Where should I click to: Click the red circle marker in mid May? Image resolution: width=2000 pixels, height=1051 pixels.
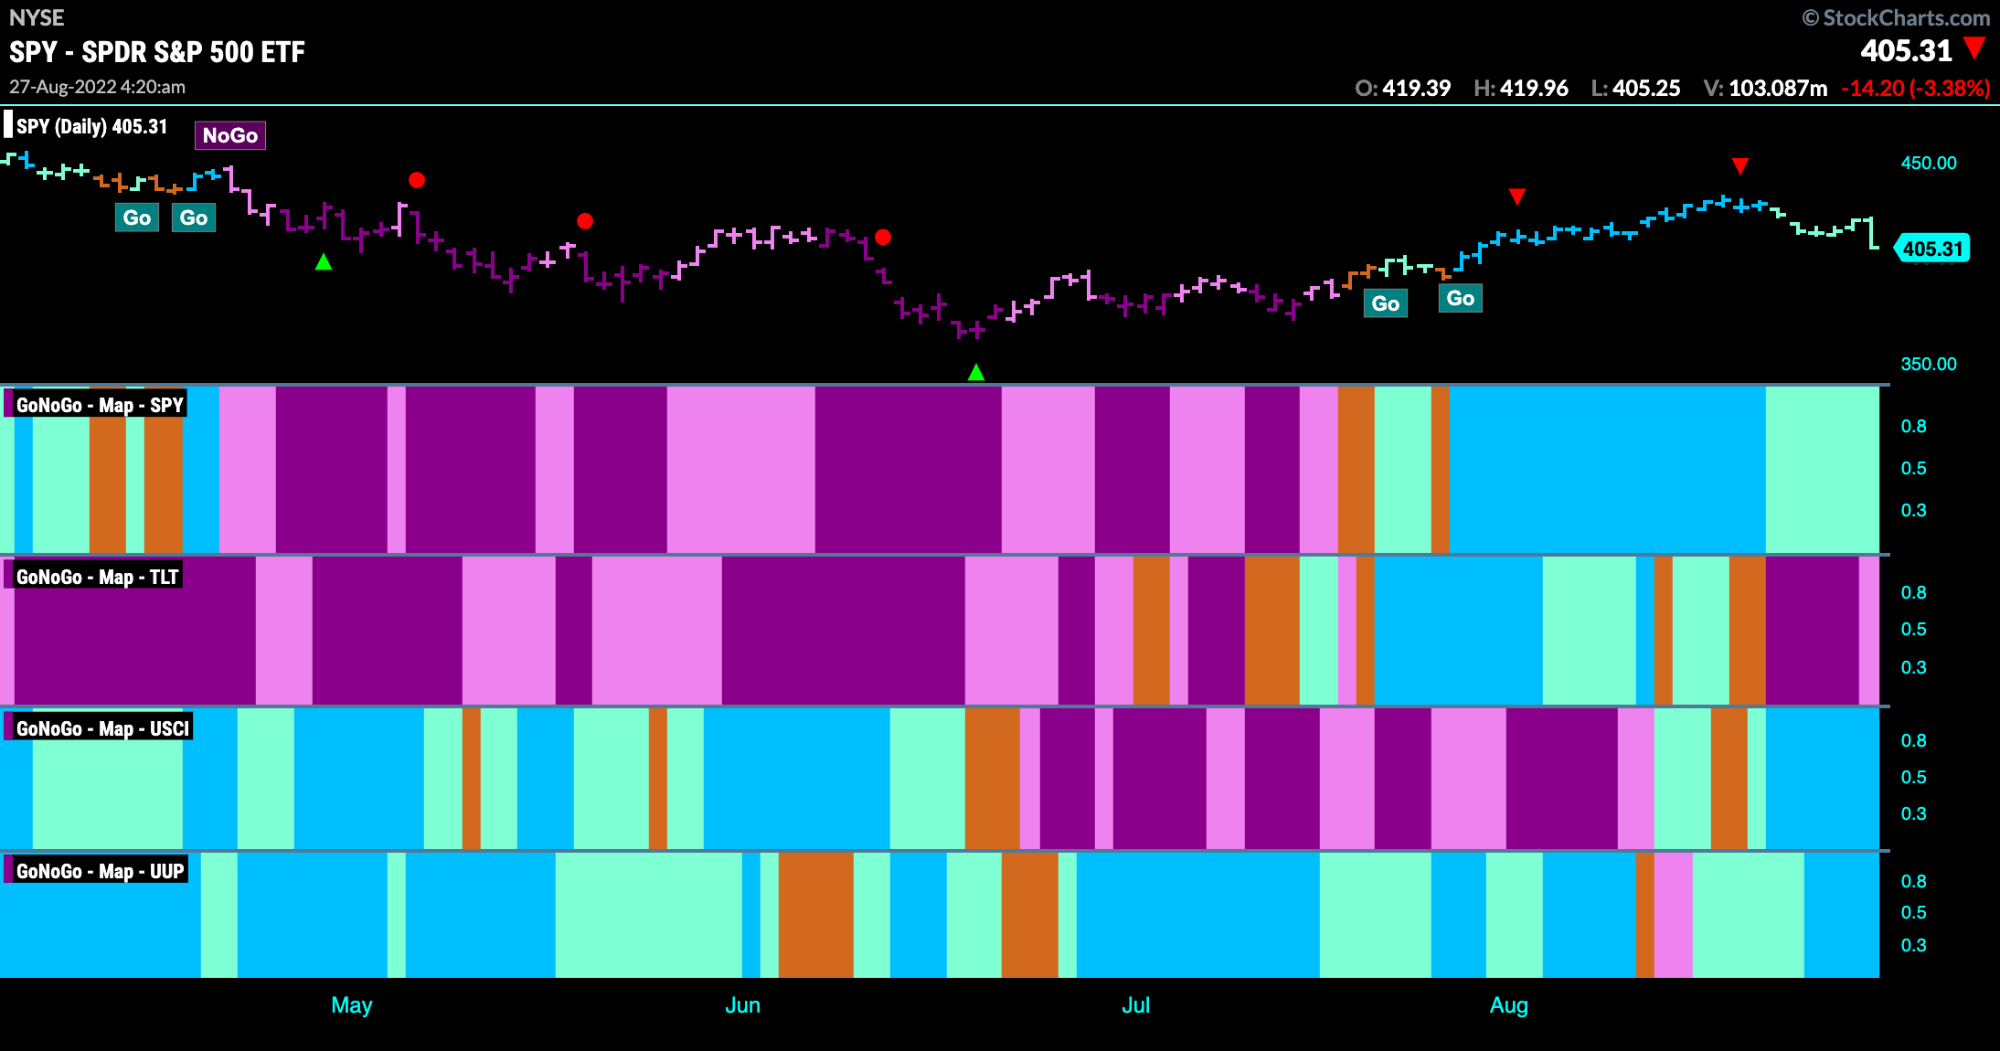click(585, 221)
